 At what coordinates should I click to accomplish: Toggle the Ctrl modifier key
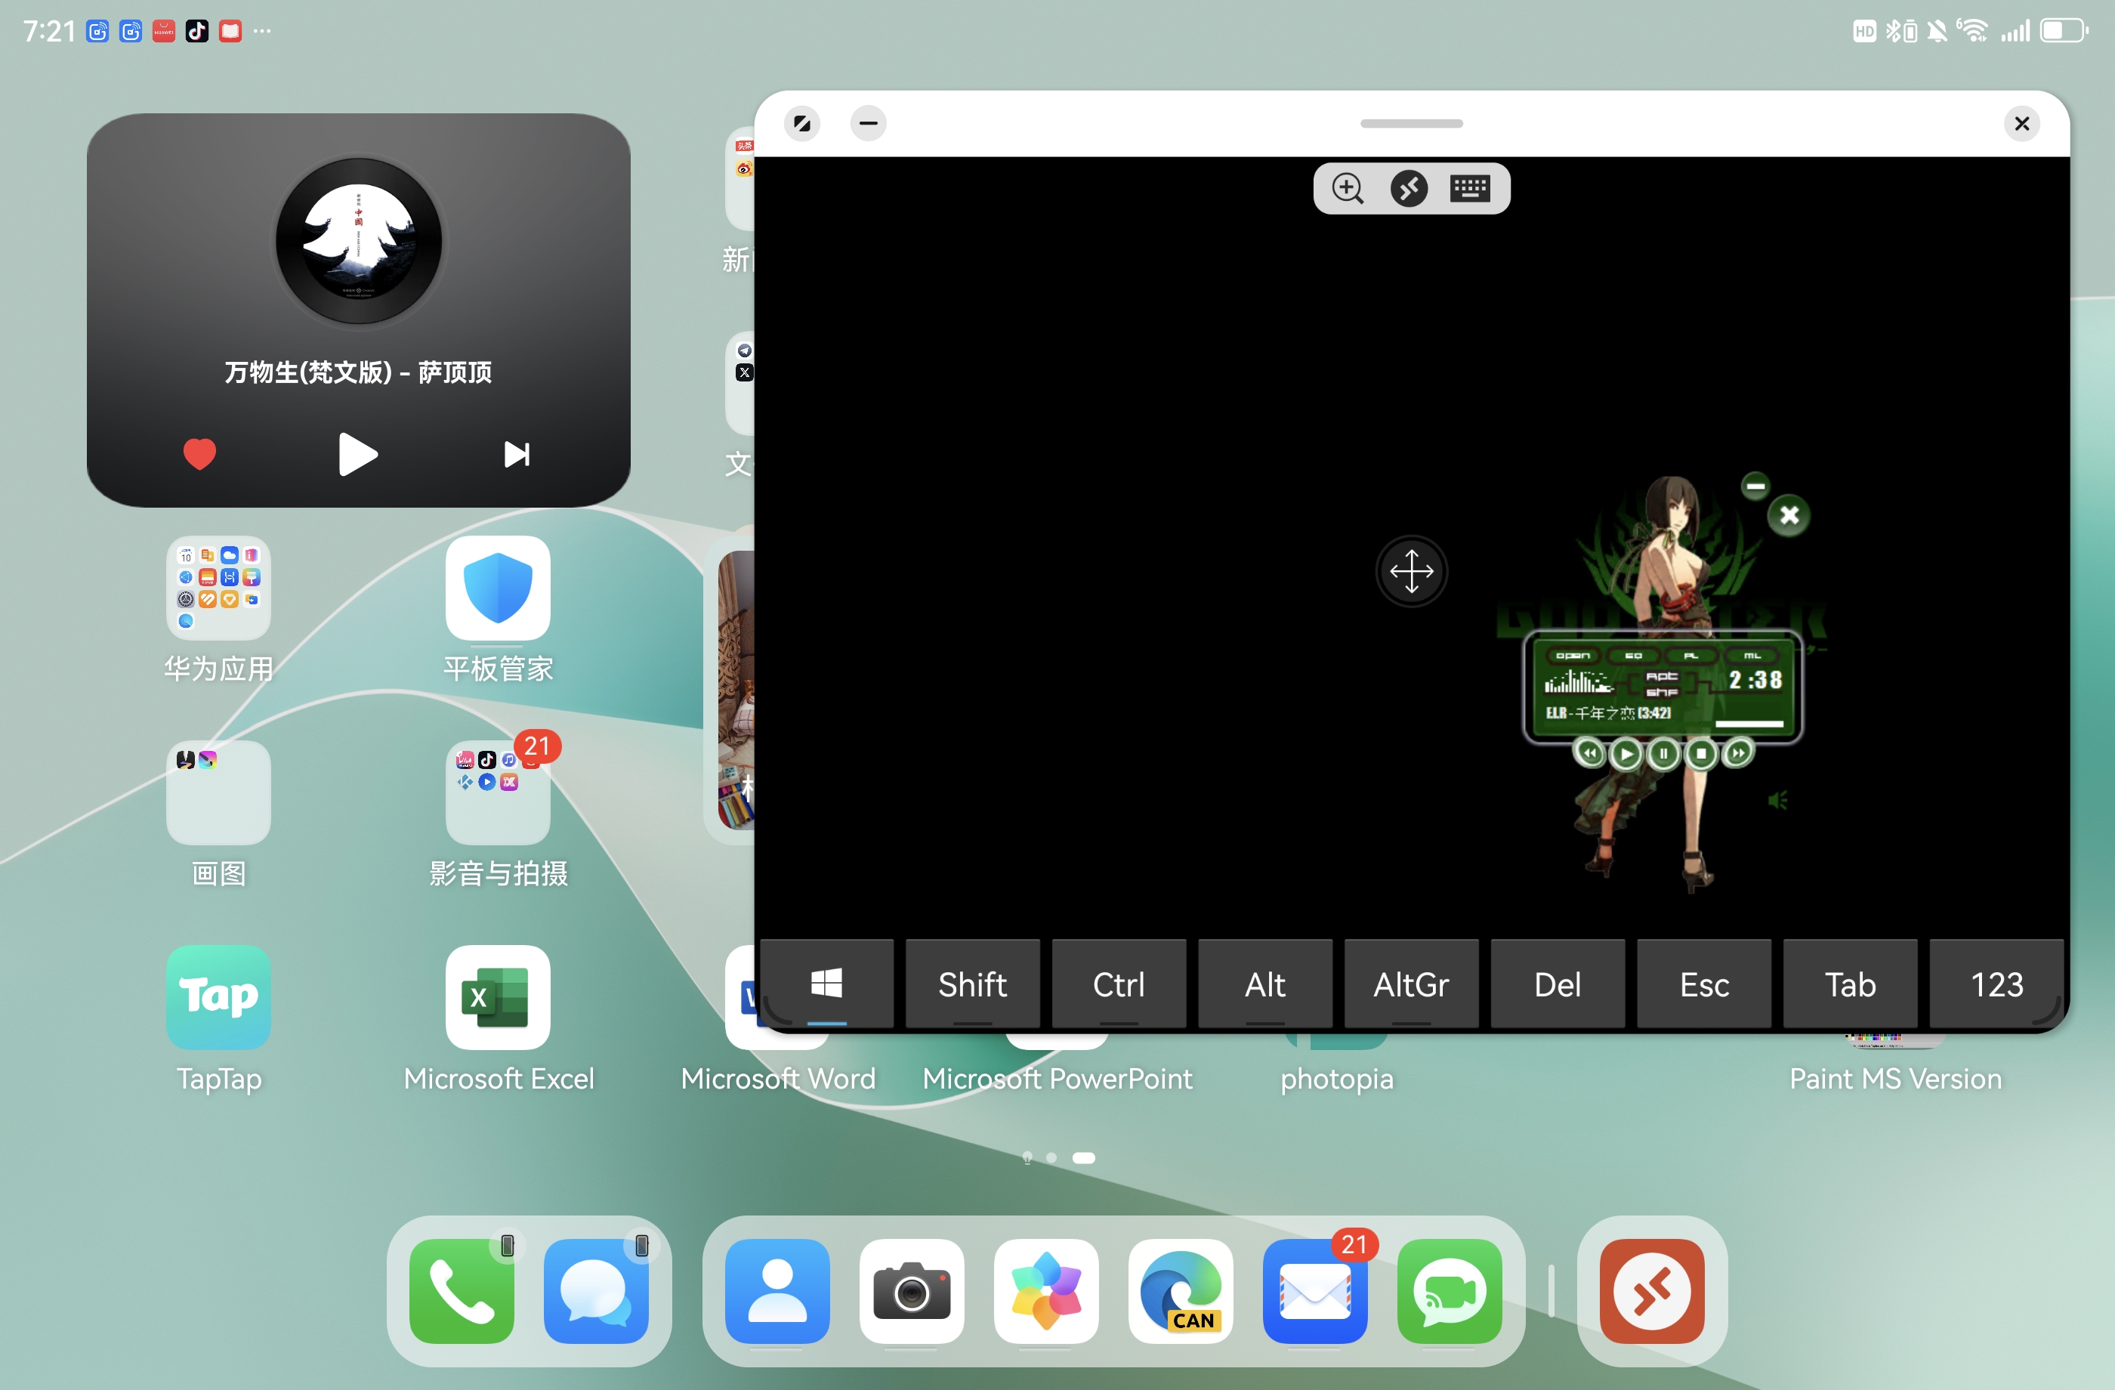[1119, 984]
